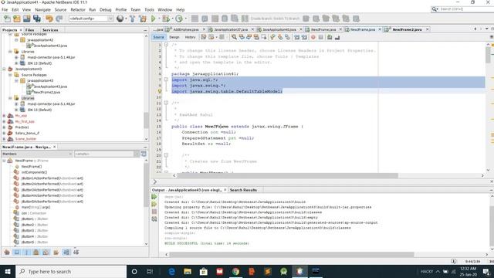Open the Run Project dropdown arrow
This screenshot has width=494, height=278.
point(158,19)
